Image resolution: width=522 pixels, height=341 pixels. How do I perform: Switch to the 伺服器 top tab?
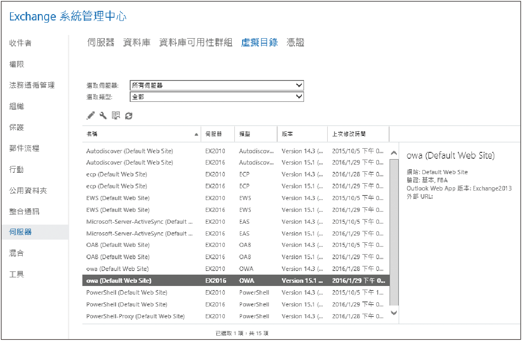[101, 43]
